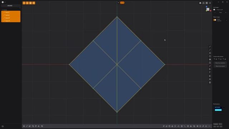This screenshot has height=129, width=229.
Task: Decrease grid snap size with minus button
Action: (215, 13)
